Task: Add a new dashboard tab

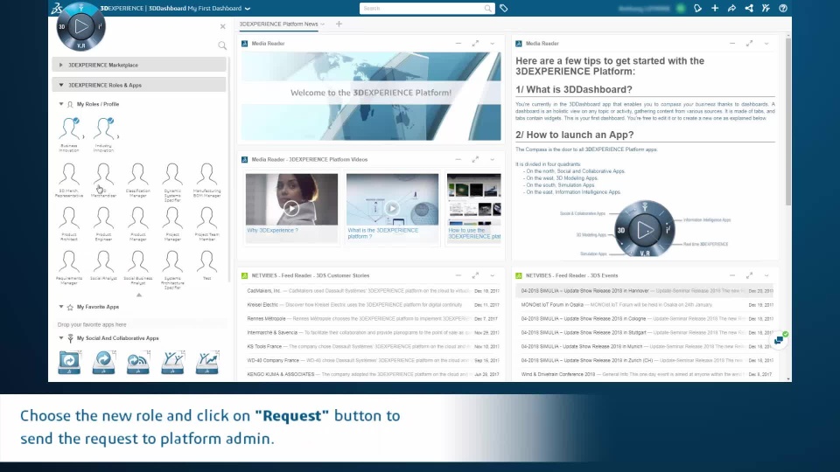Action: coord(339,24)
